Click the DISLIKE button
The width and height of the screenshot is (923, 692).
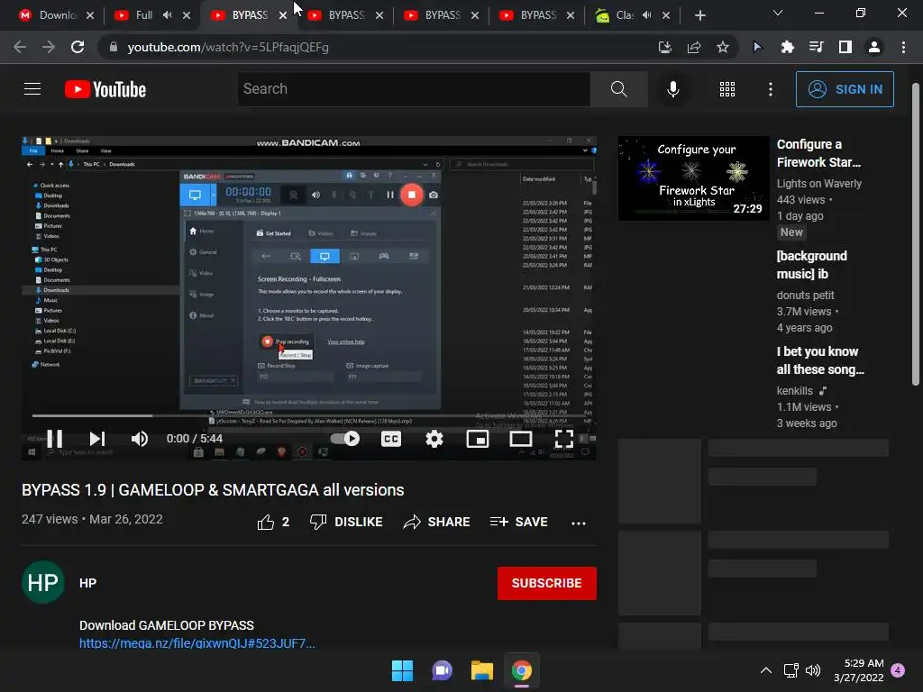(346, 522)
